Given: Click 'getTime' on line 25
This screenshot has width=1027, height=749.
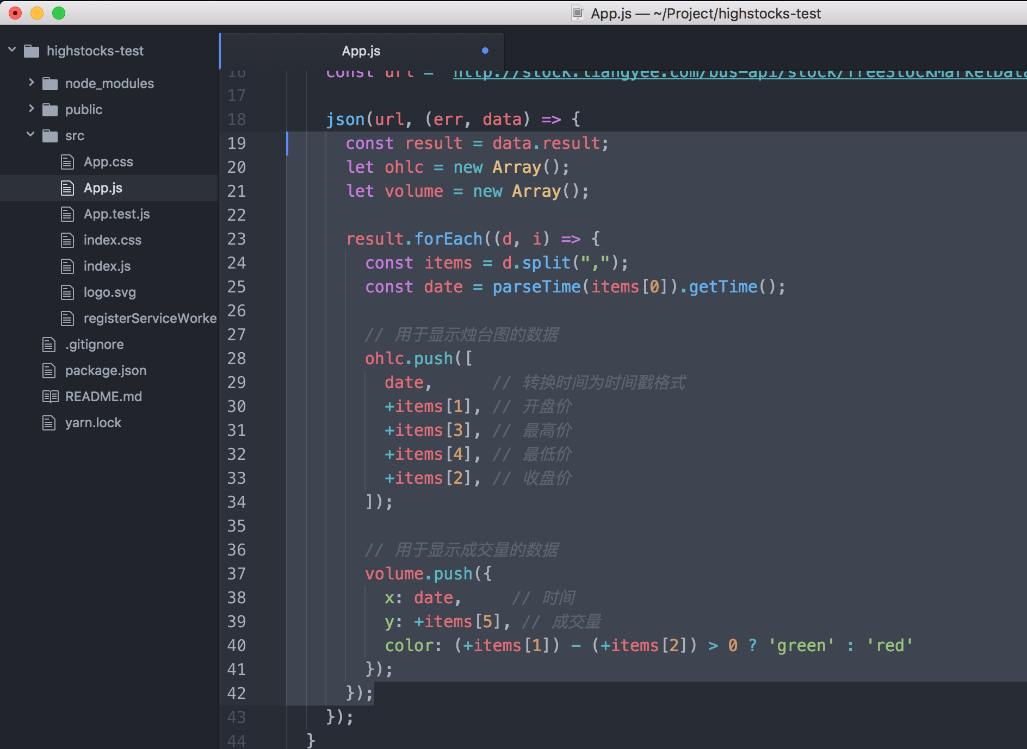Looking at the screenshot, I should pyautogui.click(x=723, y=287).
